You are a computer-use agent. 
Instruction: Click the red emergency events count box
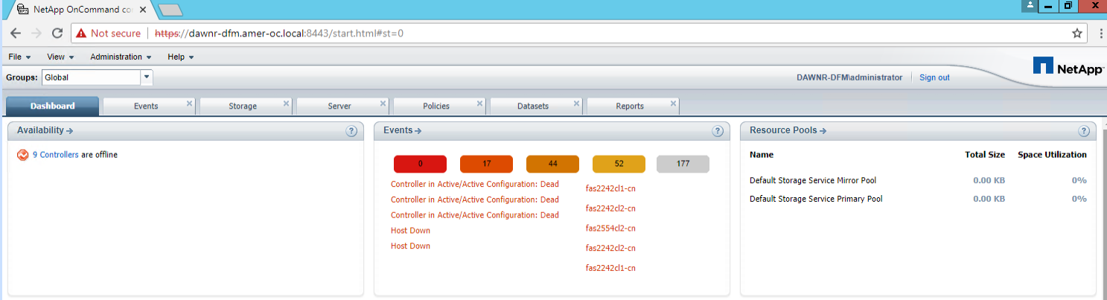tap(420, 164)
